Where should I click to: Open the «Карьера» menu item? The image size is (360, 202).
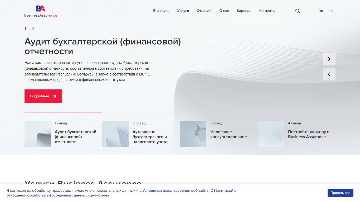pos(244,11)
